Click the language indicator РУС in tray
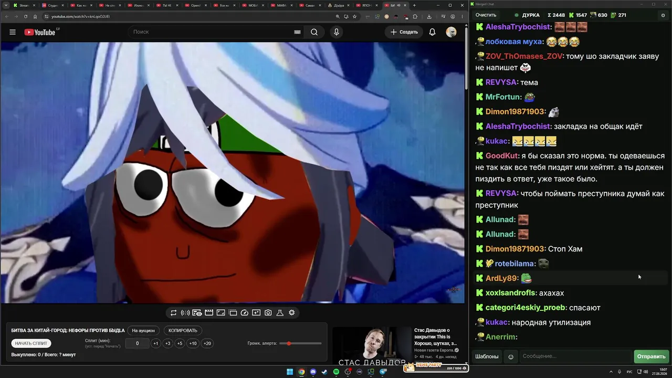The height and width of the screenshot is (378, 672). [x=629, y=372]
